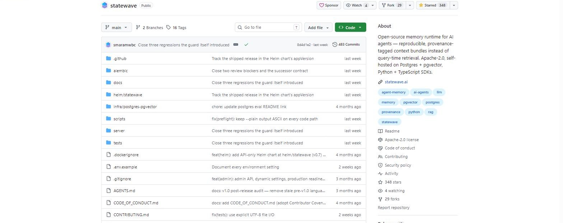Sponsor this repository
This screenshot has height=223, width=563.
coord(329,5)
